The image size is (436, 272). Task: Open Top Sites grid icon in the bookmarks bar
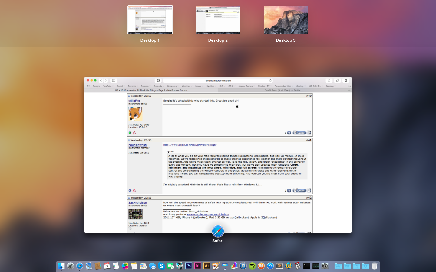click(89, 86)
